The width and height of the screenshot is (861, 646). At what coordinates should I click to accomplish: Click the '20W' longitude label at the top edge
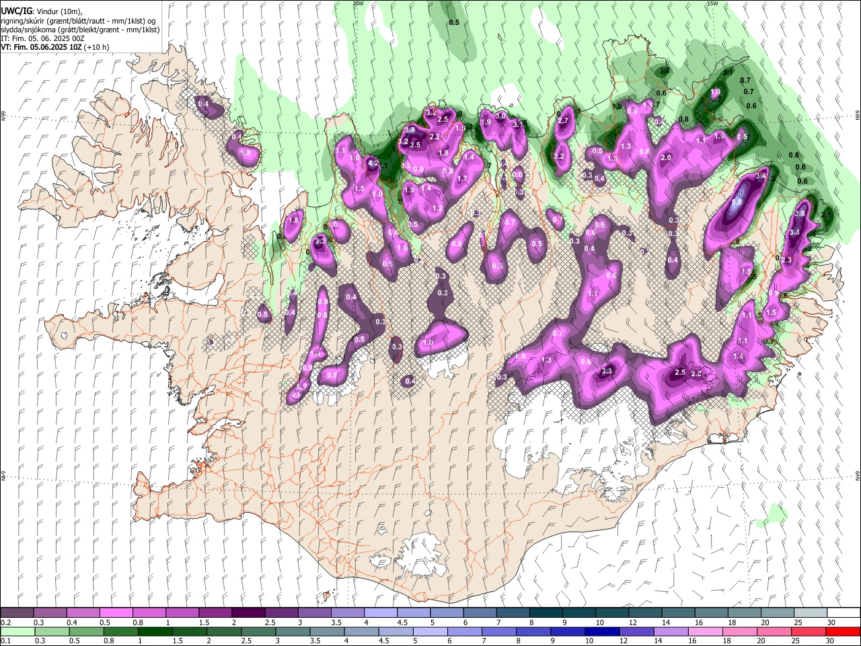click(x=358, y=3)
